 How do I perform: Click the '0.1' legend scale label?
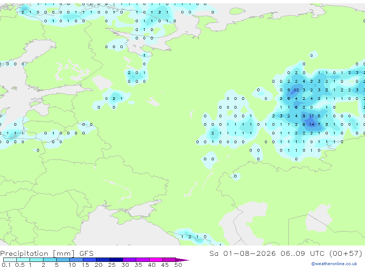(x=6, y=265)
